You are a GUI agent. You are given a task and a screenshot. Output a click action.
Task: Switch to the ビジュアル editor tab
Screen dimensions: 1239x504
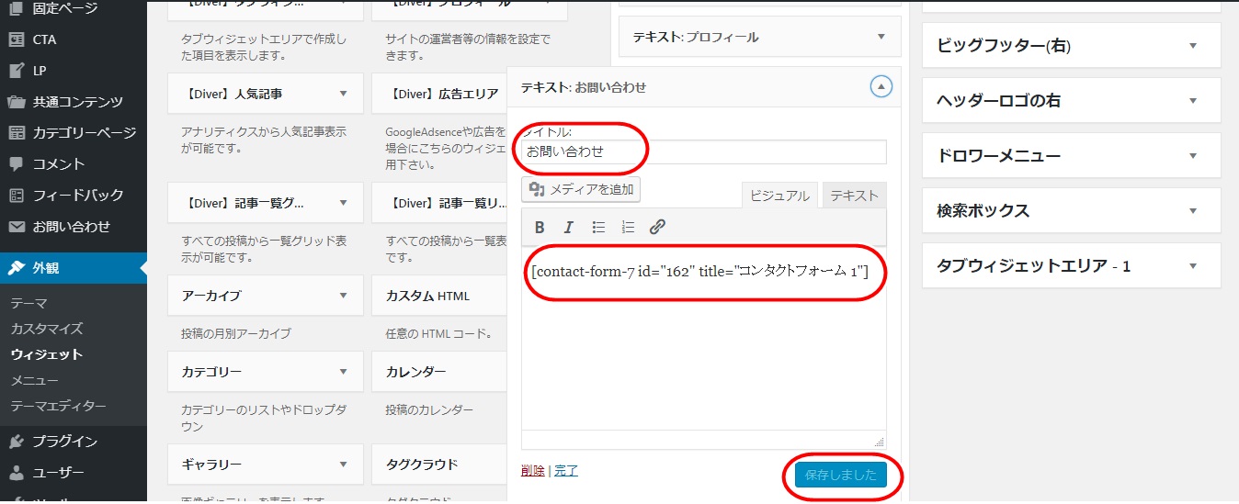click(779, 196)
